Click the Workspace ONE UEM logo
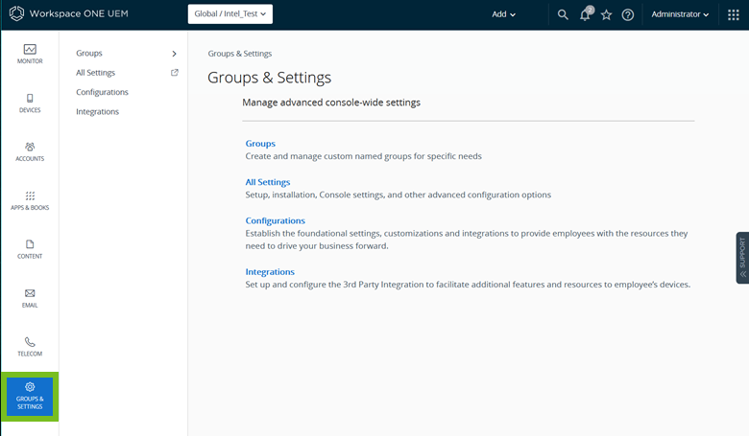This screenshot has width=749, height=436. point(69,13)
